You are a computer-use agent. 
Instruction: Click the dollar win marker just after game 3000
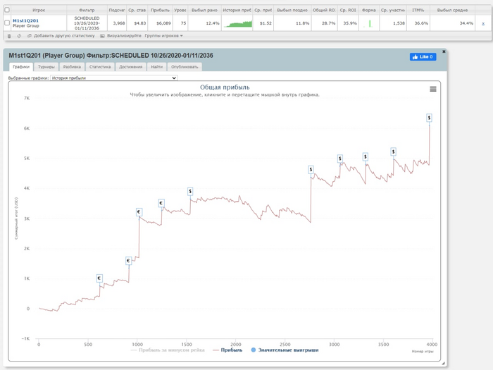pyautogui.click(x=340, y=159)
